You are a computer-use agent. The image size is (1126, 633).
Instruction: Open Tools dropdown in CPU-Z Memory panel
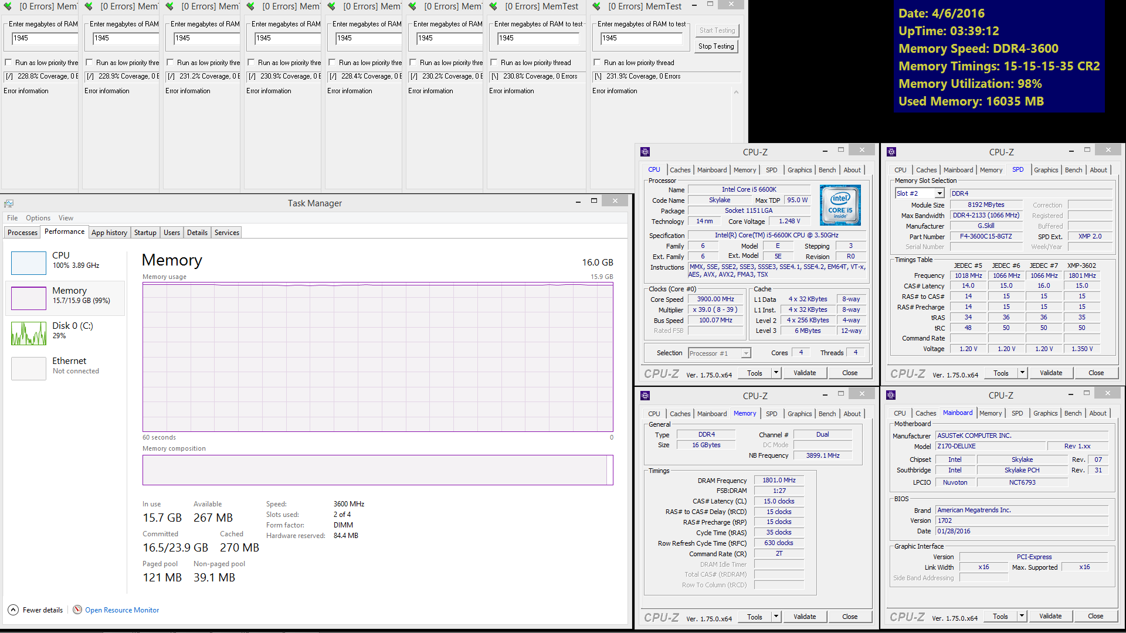point(774,616)
